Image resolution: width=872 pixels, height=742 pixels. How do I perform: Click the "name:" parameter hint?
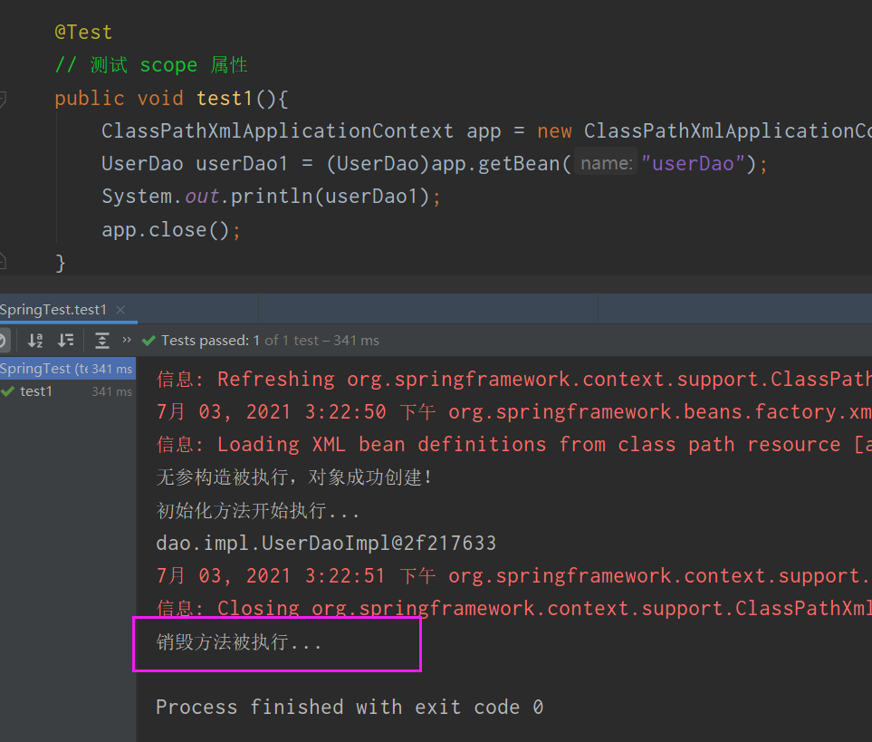tap(606, 163)
